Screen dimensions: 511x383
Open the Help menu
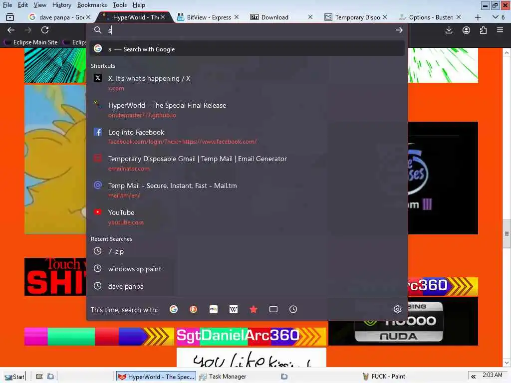click(x=139, y=5)
